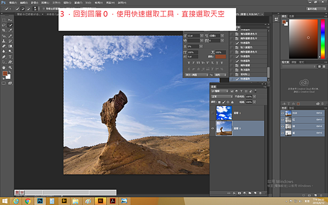Add layer mask button in Layers panel
The width and height of the screenshot is (328, 205).
tap(239, 193)
